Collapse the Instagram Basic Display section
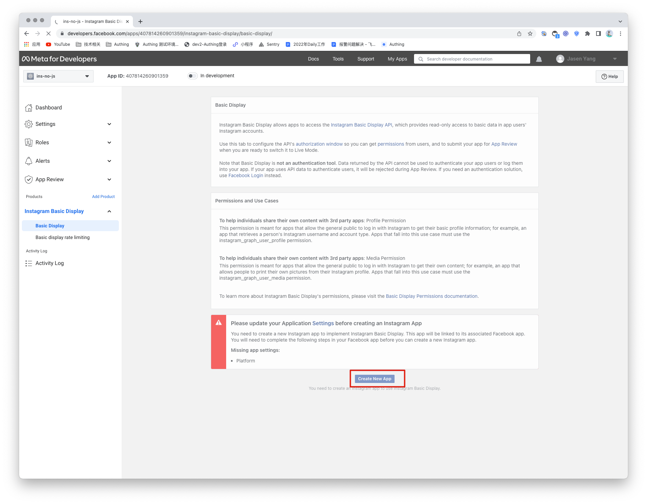The image size is (647, 504). [x=109, y=211]
